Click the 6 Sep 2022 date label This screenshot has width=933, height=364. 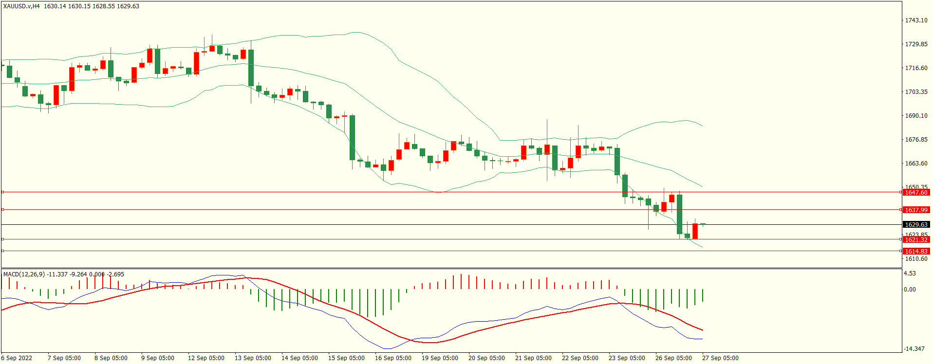click(x=17, y=358)
